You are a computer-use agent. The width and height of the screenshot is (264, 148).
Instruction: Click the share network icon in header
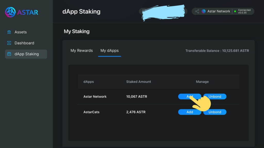tap(197, 11)
